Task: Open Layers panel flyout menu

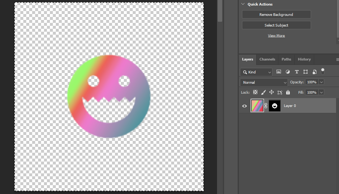Action: coord(338,59)
